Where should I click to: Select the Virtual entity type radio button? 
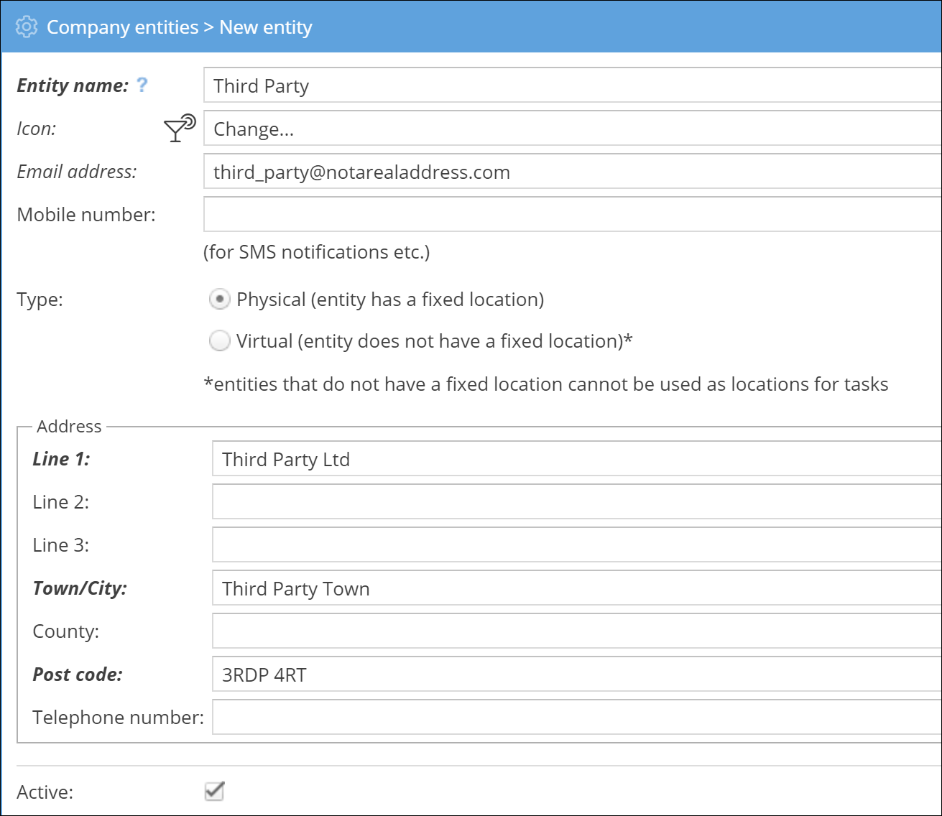click(219, 341)
